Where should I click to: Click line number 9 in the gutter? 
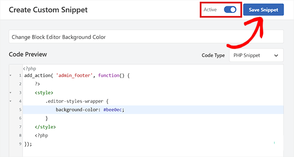20,144
